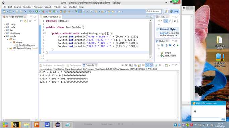229x128 pixels.
Task: Expand the chufa project node
Action: (x=4, y=27)
